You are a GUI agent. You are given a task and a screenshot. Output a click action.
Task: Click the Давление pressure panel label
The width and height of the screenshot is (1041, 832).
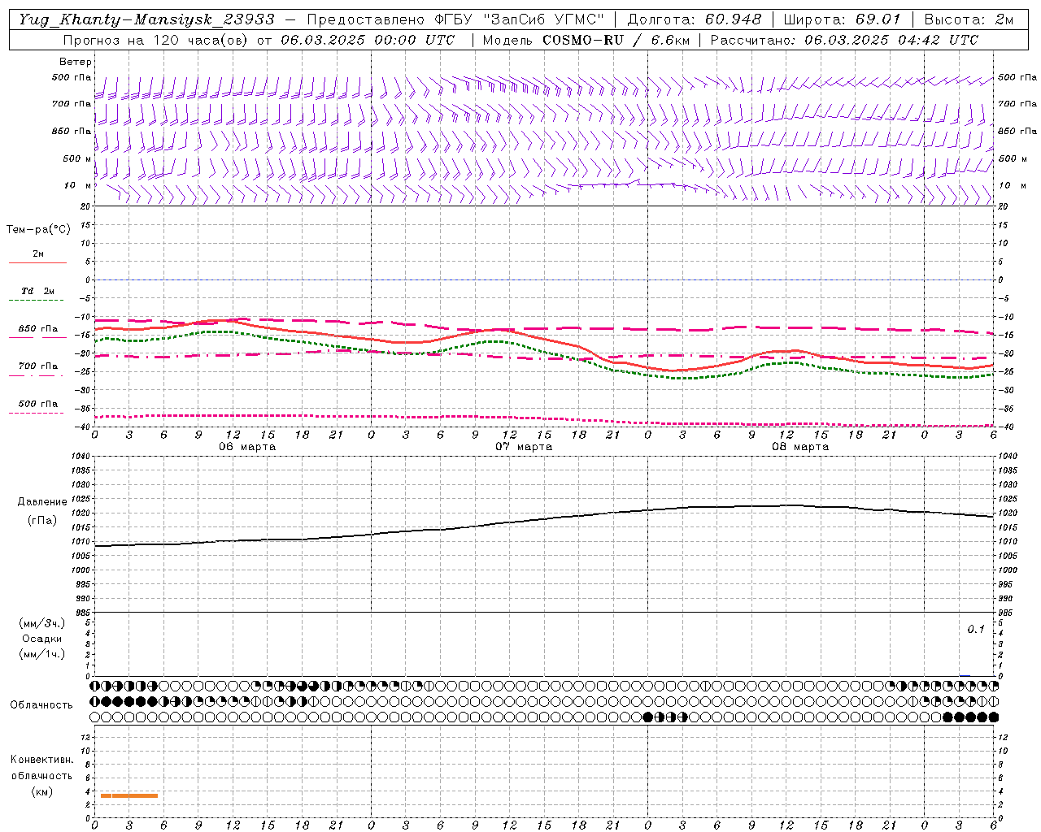point(42,502)
